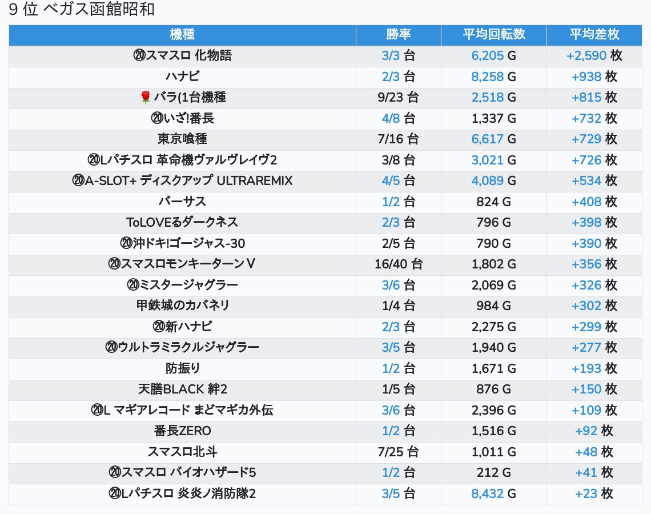Sort by the 勝率 column header
The height and width of the screenshot is (514, 651).
point(398,35)
